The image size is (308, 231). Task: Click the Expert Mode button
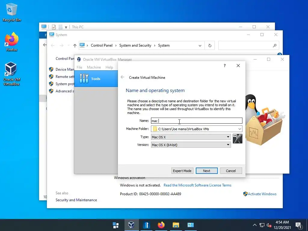point(182,171)
